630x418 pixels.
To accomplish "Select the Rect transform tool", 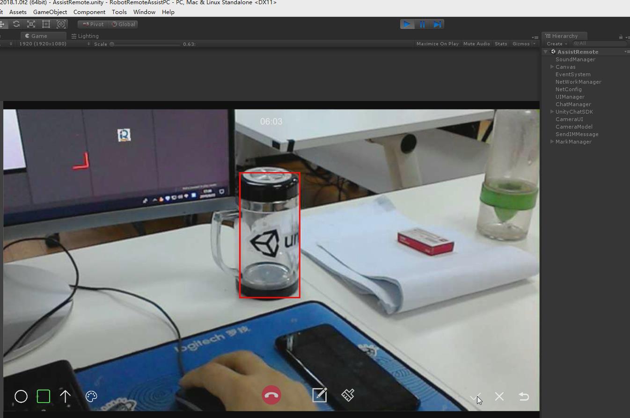I will (46, 24).
